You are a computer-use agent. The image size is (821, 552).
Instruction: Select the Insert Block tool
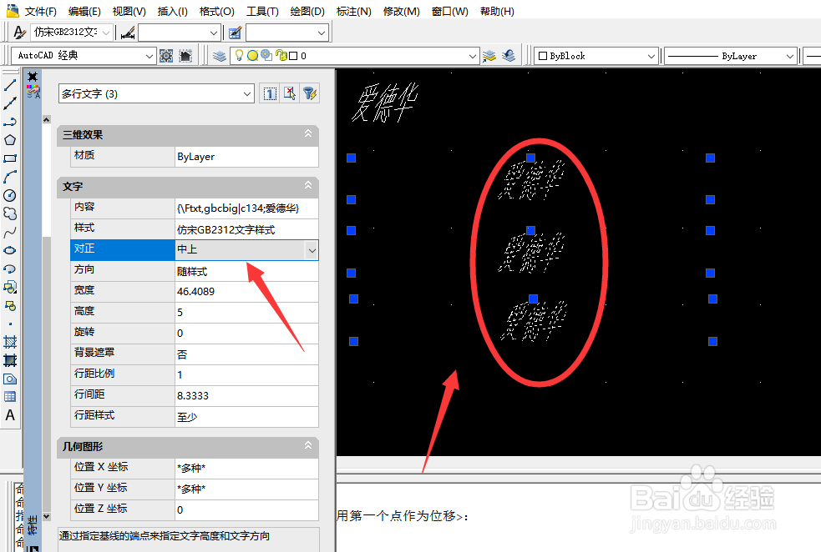pyautogui.click(x=10, y=287)
